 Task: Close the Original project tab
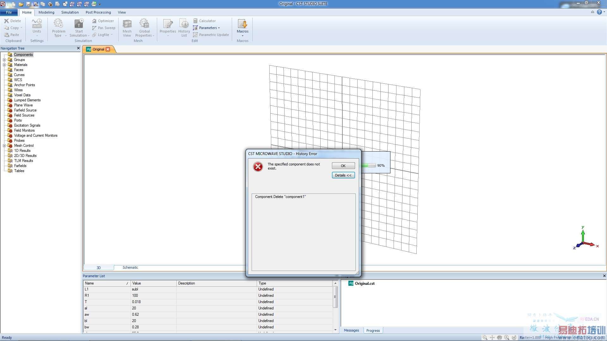(108, 49)
